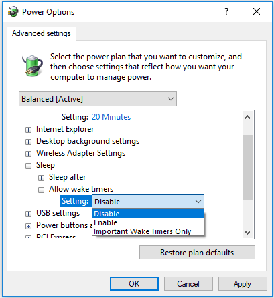Click the Restore plan defaults button
This screenshot has height=298, width=274.
coord(197,253)
